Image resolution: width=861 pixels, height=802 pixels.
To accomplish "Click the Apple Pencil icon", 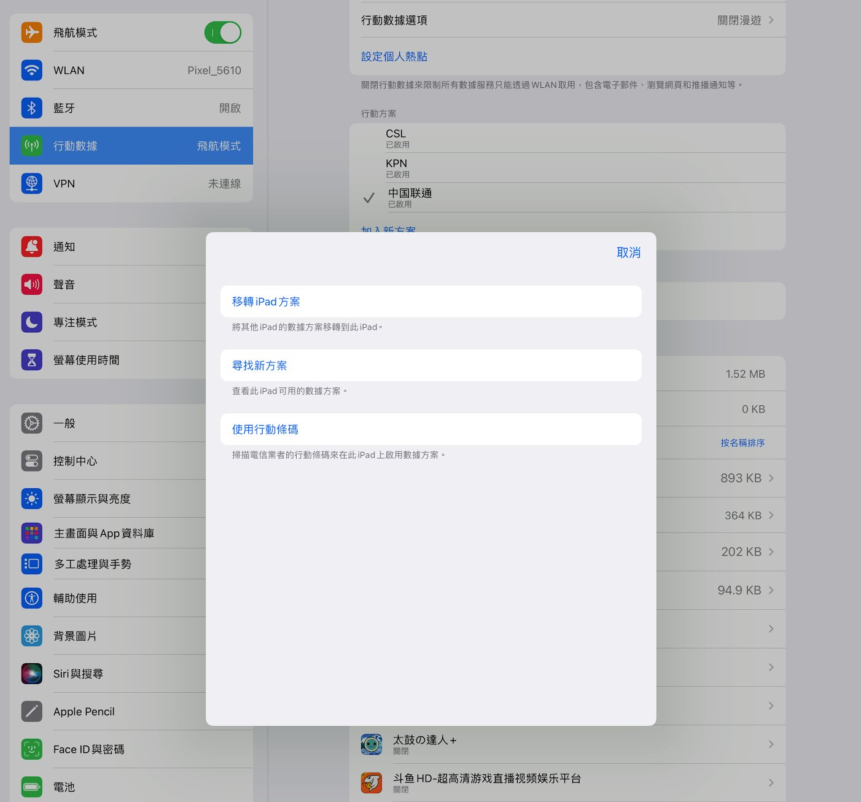I will coord(32,712).
